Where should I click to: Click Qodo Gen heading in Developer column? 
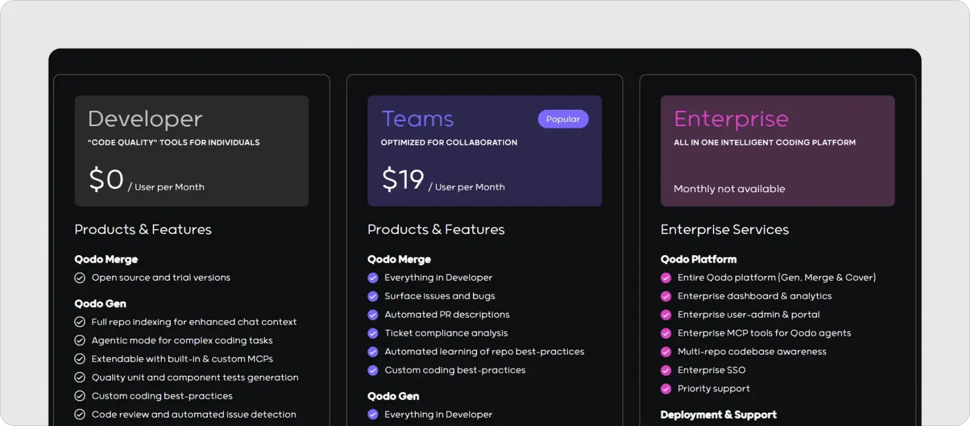tap(100, 304)
